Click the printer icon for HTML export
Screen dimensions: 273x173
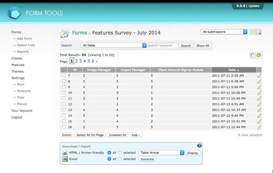pos(65,153)
